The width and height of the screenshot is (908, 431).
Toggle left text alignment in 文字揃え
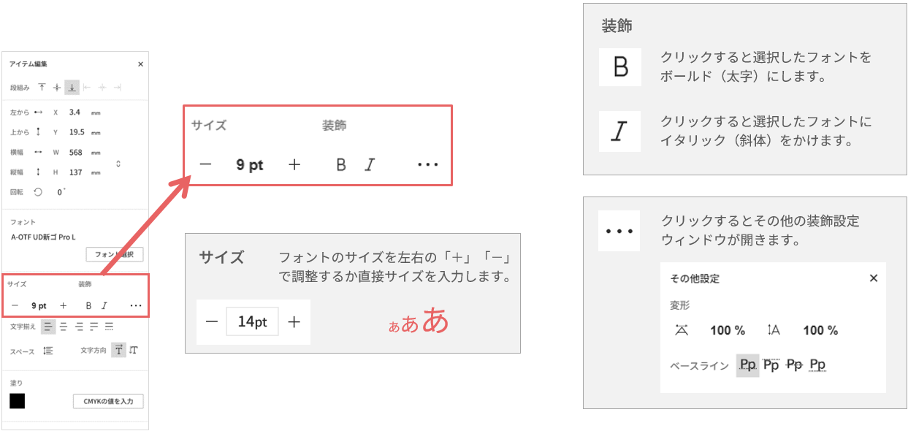(x=48, y=327)
